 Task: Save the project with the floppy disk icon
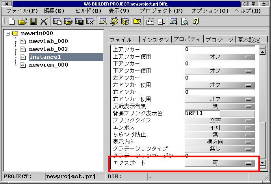33,21
